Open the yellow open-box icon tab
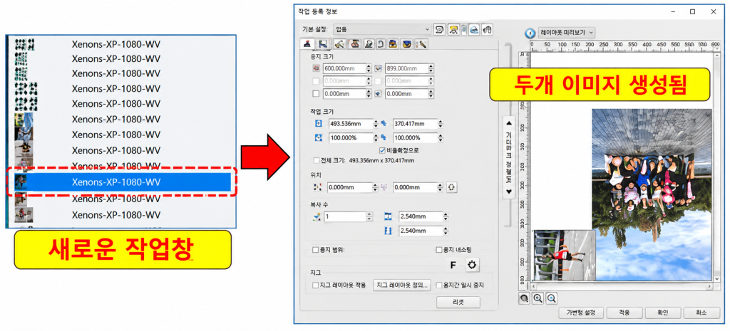Viewport: 730px width, 331px height. point(394,44)
